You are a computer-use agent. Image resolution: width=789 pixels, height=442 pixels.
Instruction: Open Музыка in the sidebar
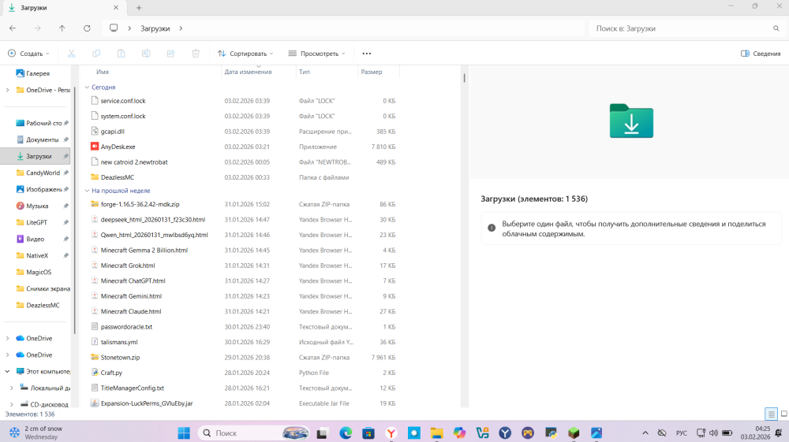(37, 206)
